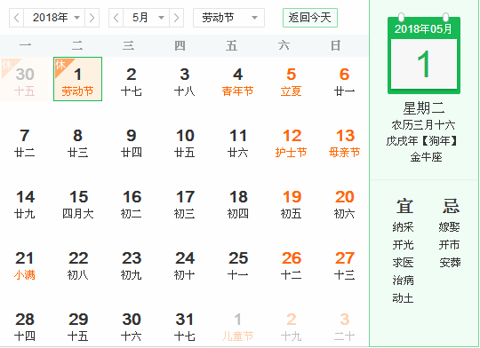
Task: Select May 23 初九
Action: click(x=131, y=265)
